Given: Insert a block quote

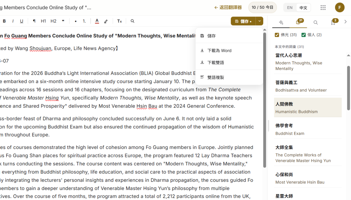Looking at the screenshot, I should (63, 21).
